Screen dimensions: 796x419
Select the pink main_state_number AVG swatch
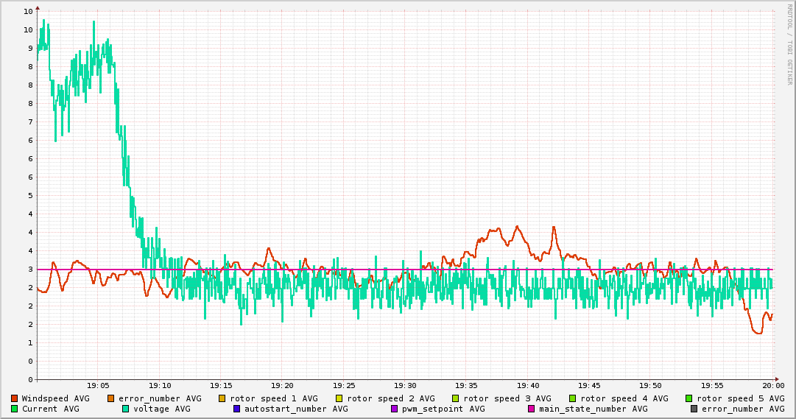(x=532, y=409)
